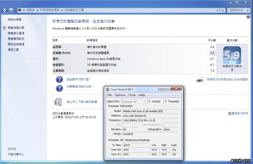Click the Thread(s) count field showing 4
253x164 pixels.
click(165, 101)
